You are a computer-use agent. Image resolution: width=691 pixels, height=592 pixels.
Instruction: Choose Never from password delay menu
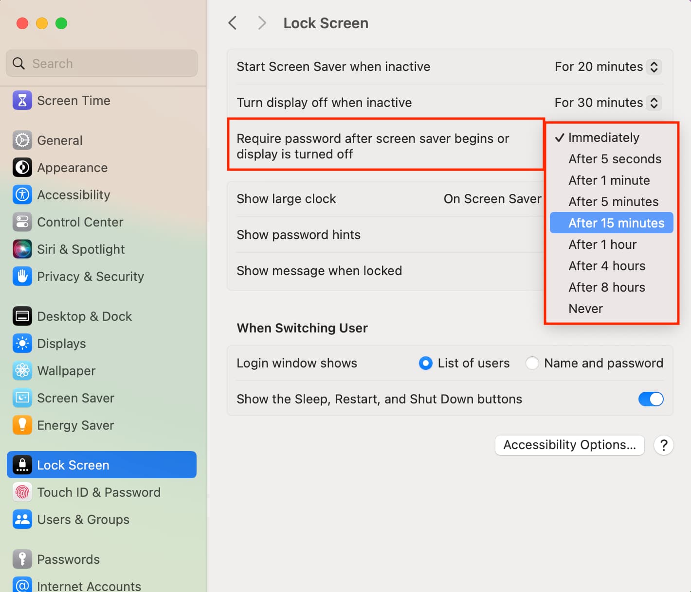585,309
